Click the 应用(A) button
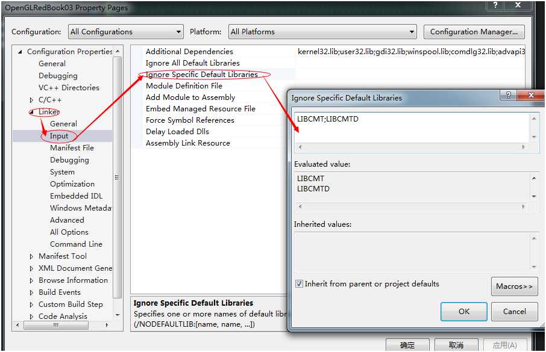This screenshot has height=352, width=546. coord(505,345)
